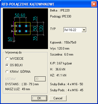Click the 'Wyrownaj do' group label
98x104 pixels.
[x=13, y=52]
